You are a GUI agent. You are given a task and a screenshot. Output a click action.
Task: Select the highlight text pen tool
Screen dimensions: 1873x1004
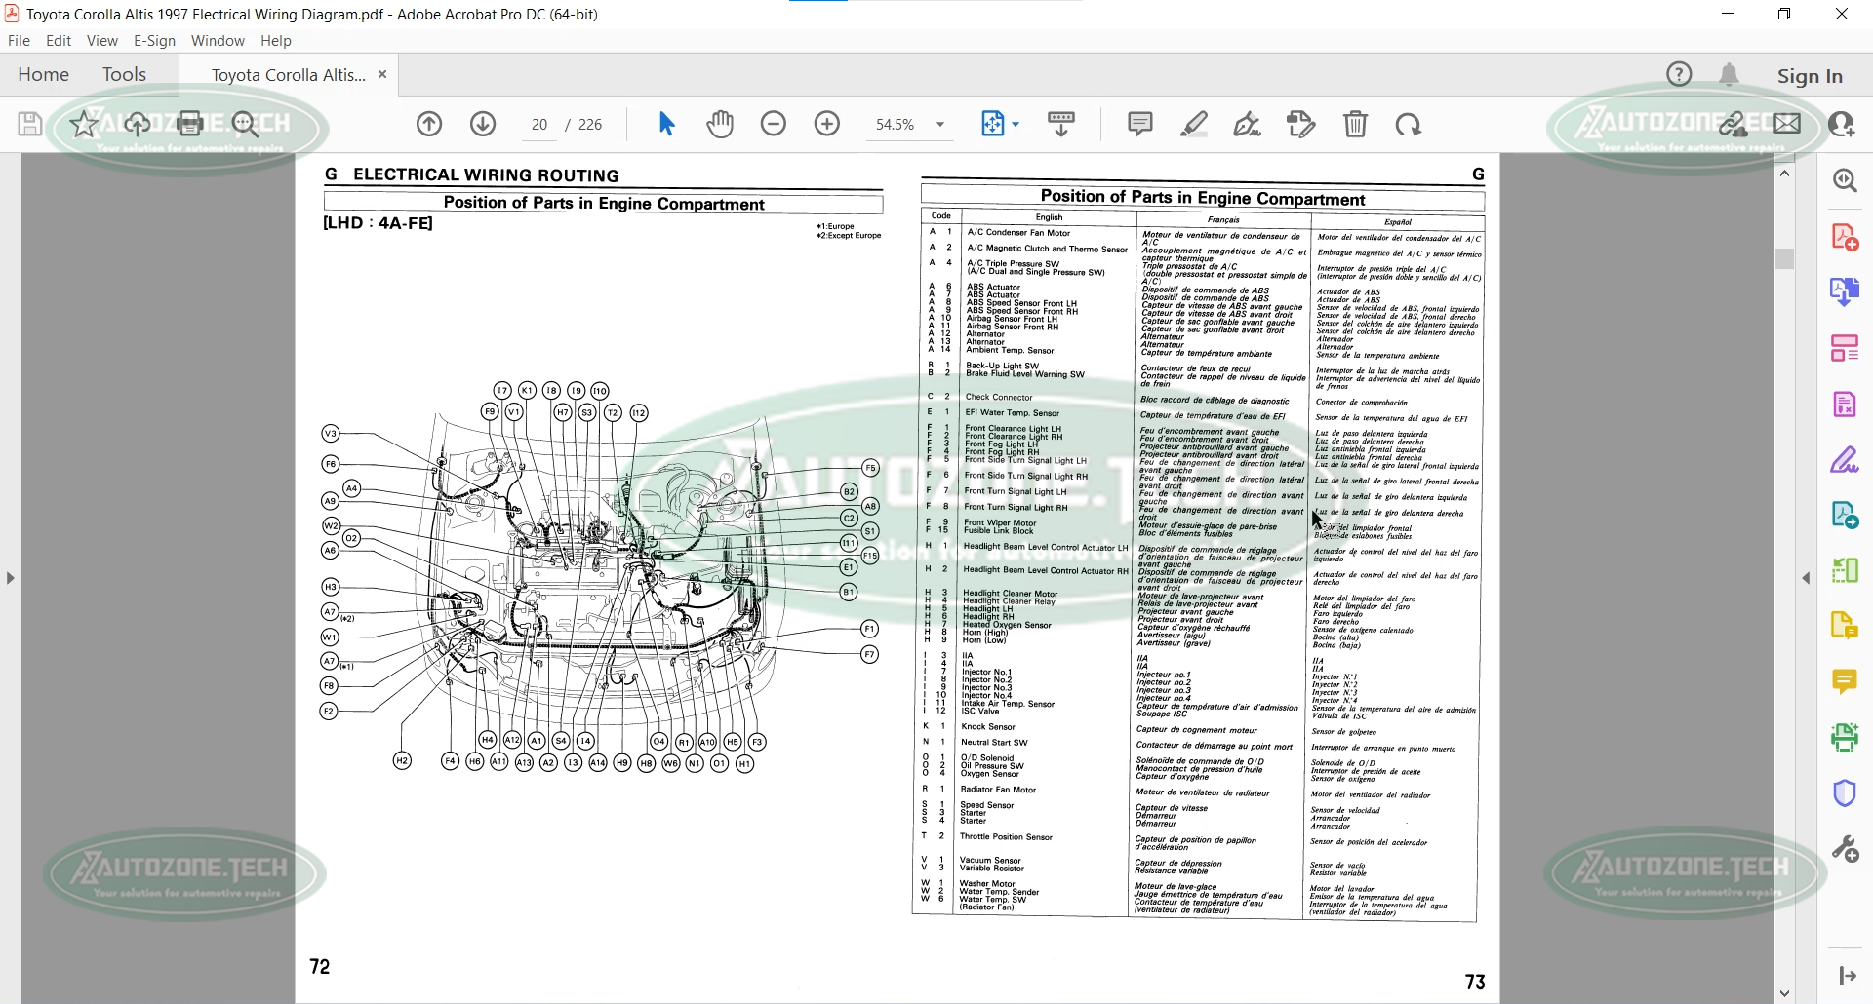(x=1193, y=124)
